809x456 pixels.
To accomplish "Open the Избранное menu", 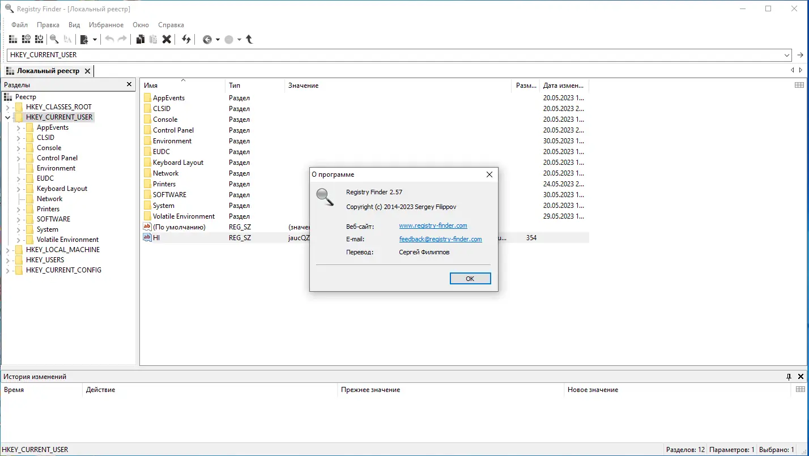I will pos(107,25).
